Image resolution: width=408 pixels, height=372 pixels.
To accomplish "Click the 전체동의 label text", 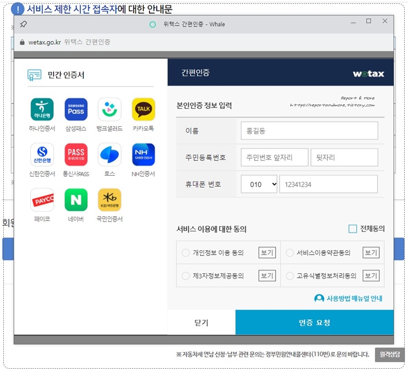I will [372, 229].
